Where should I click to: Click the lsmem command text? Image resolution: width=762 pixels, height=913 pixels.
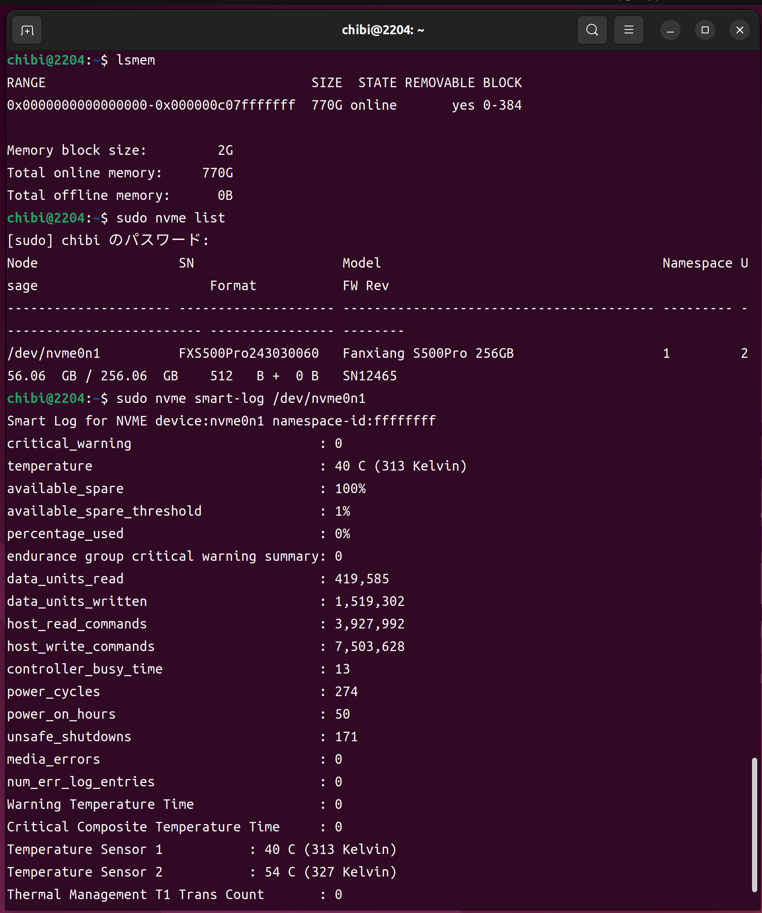[x=136, y=60]
